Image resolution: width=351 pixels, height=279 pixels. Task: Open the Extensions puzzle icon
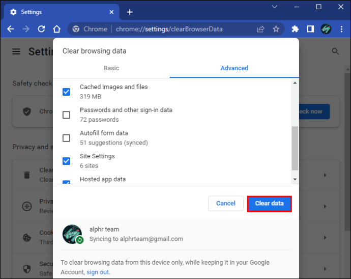(x=295, y=29)
